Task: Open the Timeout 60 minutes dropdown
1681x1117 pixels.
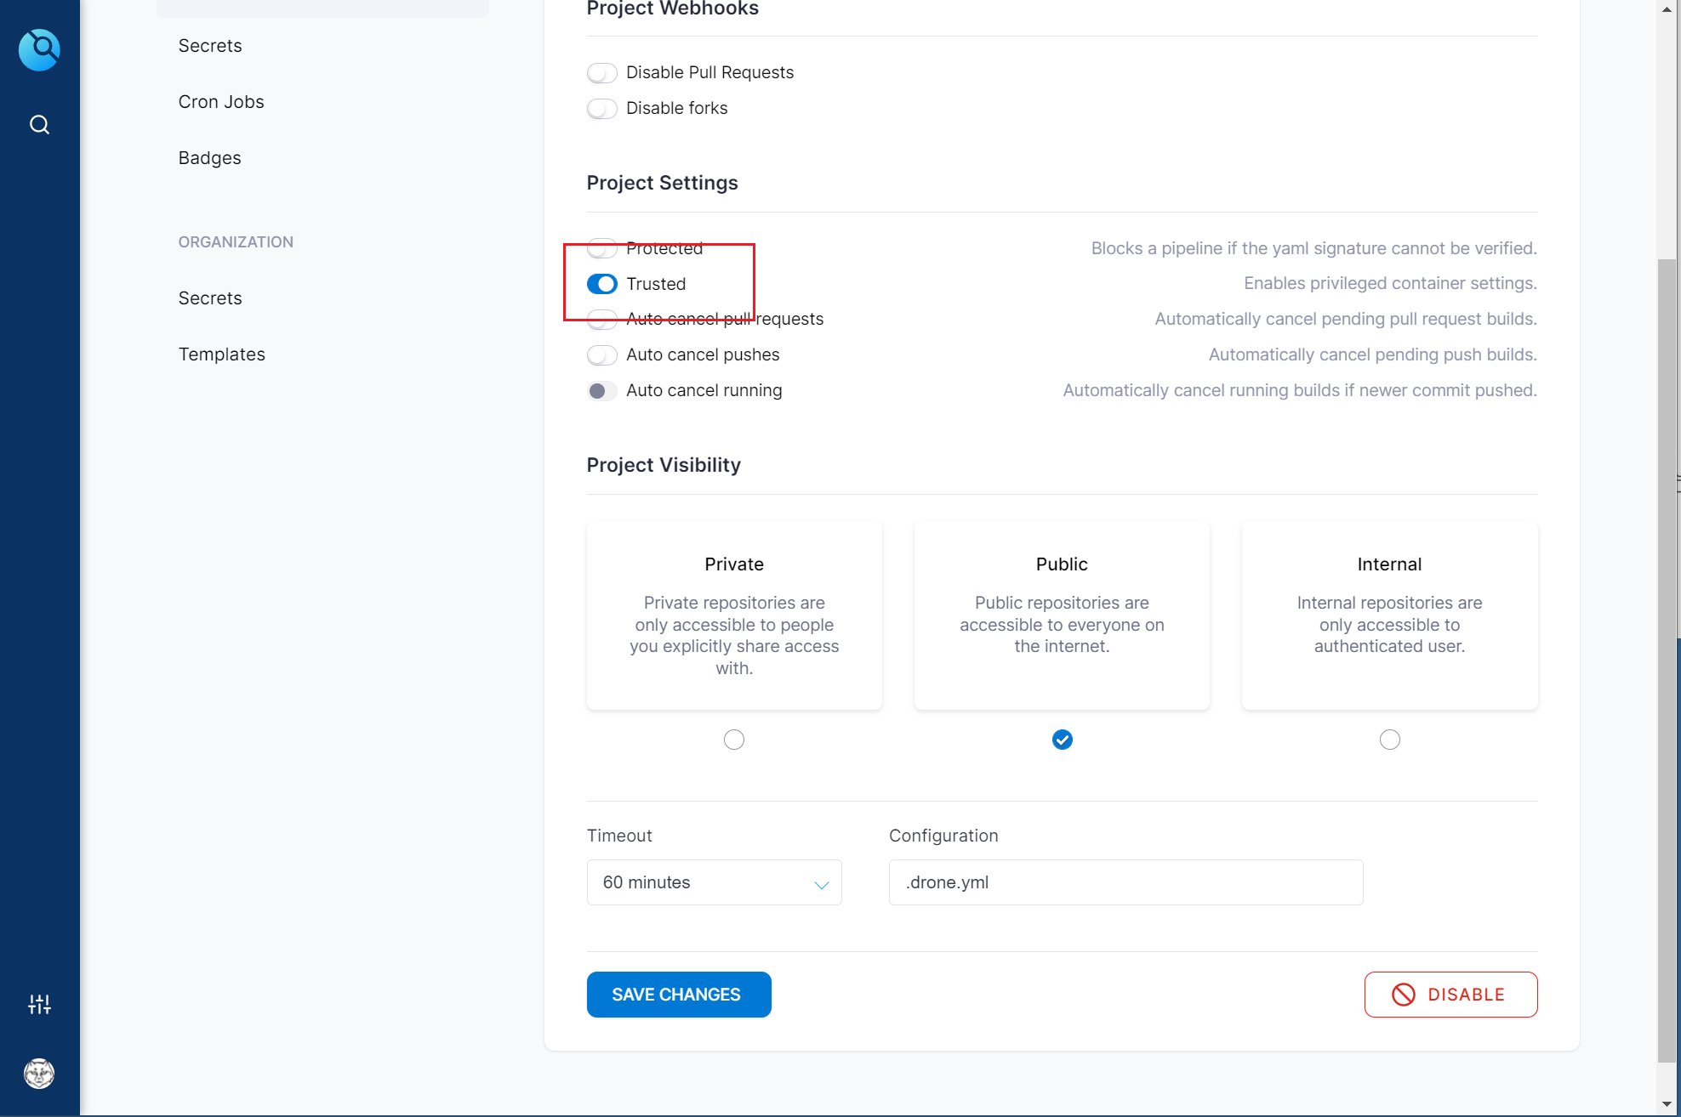Action: (715, 882)
